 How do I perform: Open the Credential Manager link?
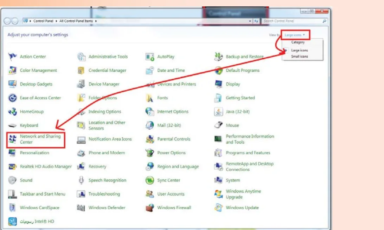pyautogui.click(x=108, y=70)
